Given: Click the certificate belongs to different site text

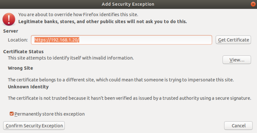Looking at the screenshot, I should [121, 80].
